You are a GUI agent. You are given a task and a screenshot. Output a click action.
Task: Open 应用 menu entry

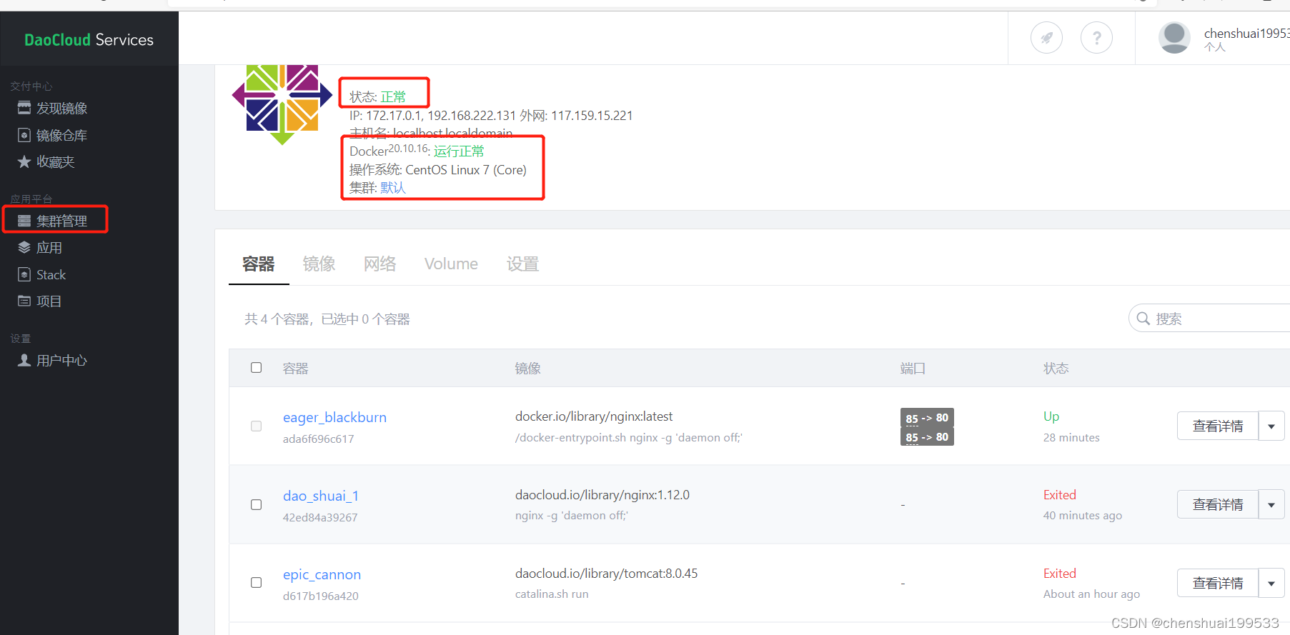pos(49,248)
